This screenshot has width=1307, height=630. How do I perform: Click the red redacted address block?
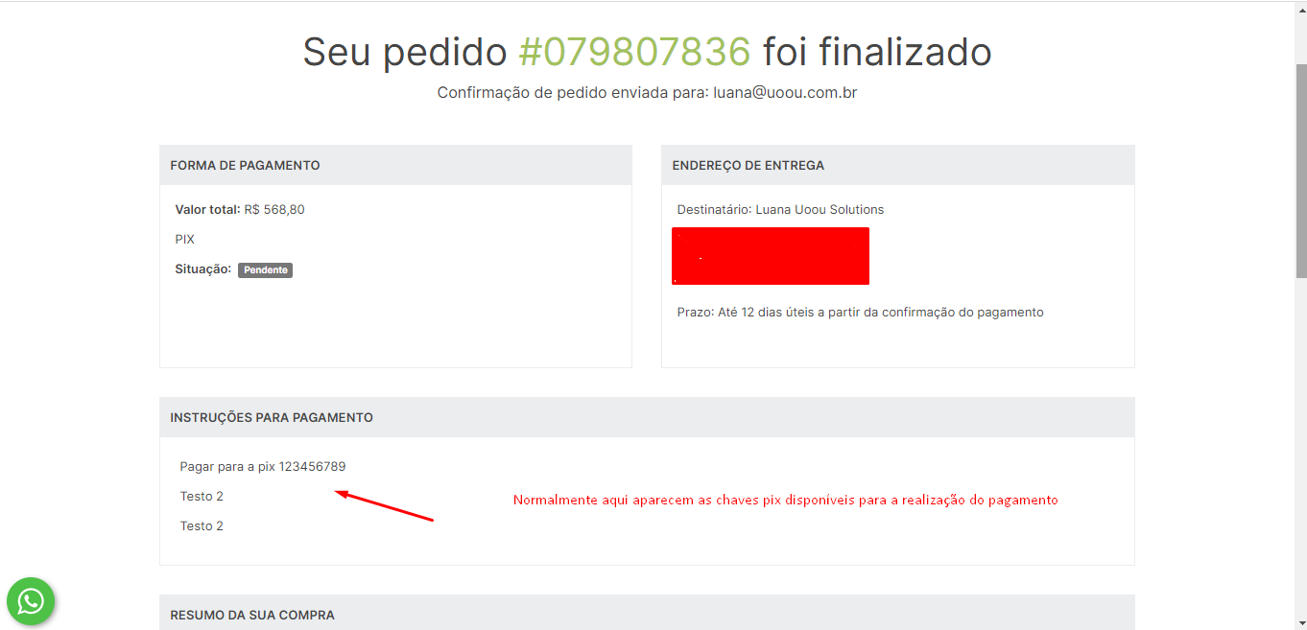(x=771, y=256)
